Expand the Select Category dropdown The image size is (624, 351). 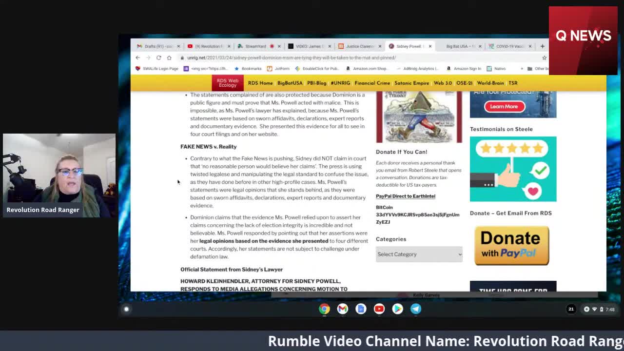click(x=419, y=254)
